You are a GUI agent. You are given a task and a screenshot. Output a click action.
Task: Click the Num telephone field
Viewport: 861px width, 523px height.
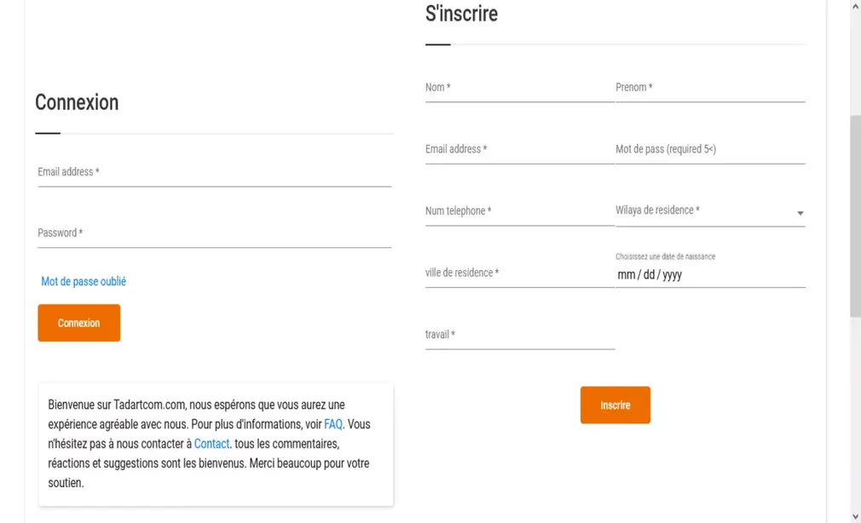[x=519, y=212]
